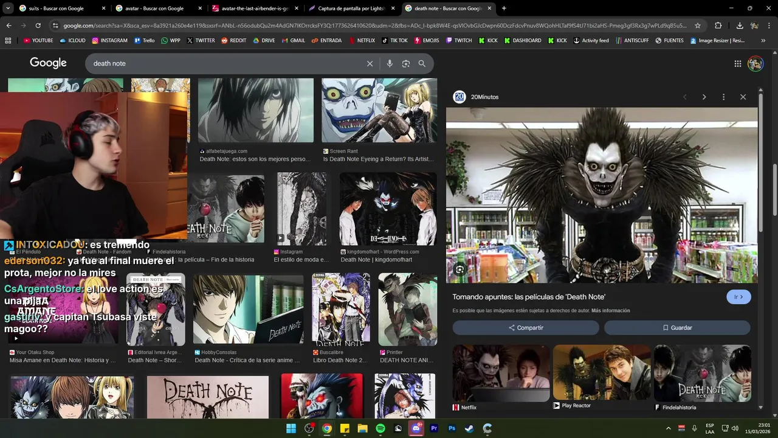Open Google Lens image search
Image resolution: width=778 pixels, height=438 pixels.
coord(406,63)
